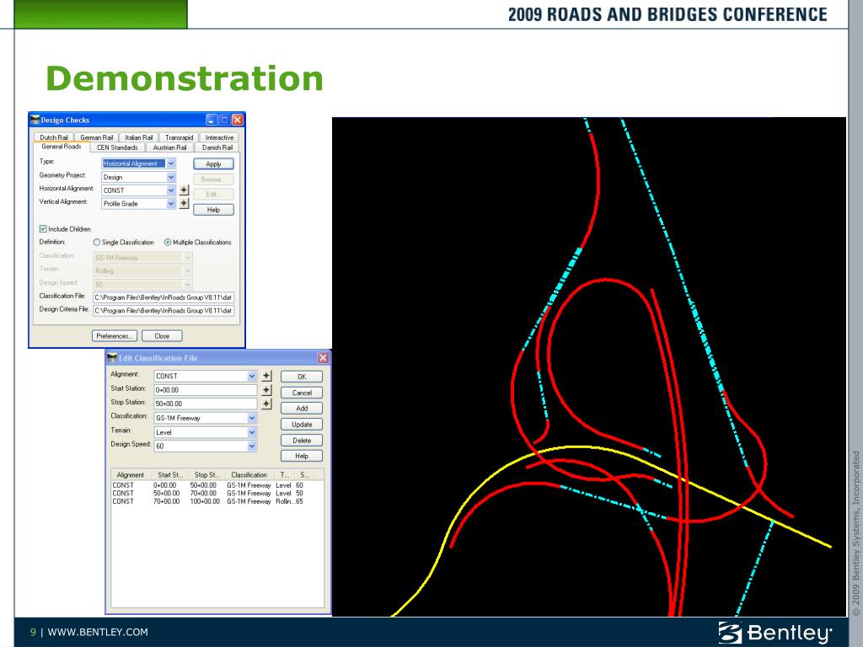Click the target picker beside Vertical Alignment
The width and height of the screenshot is (863, 647).
point(184,204)
